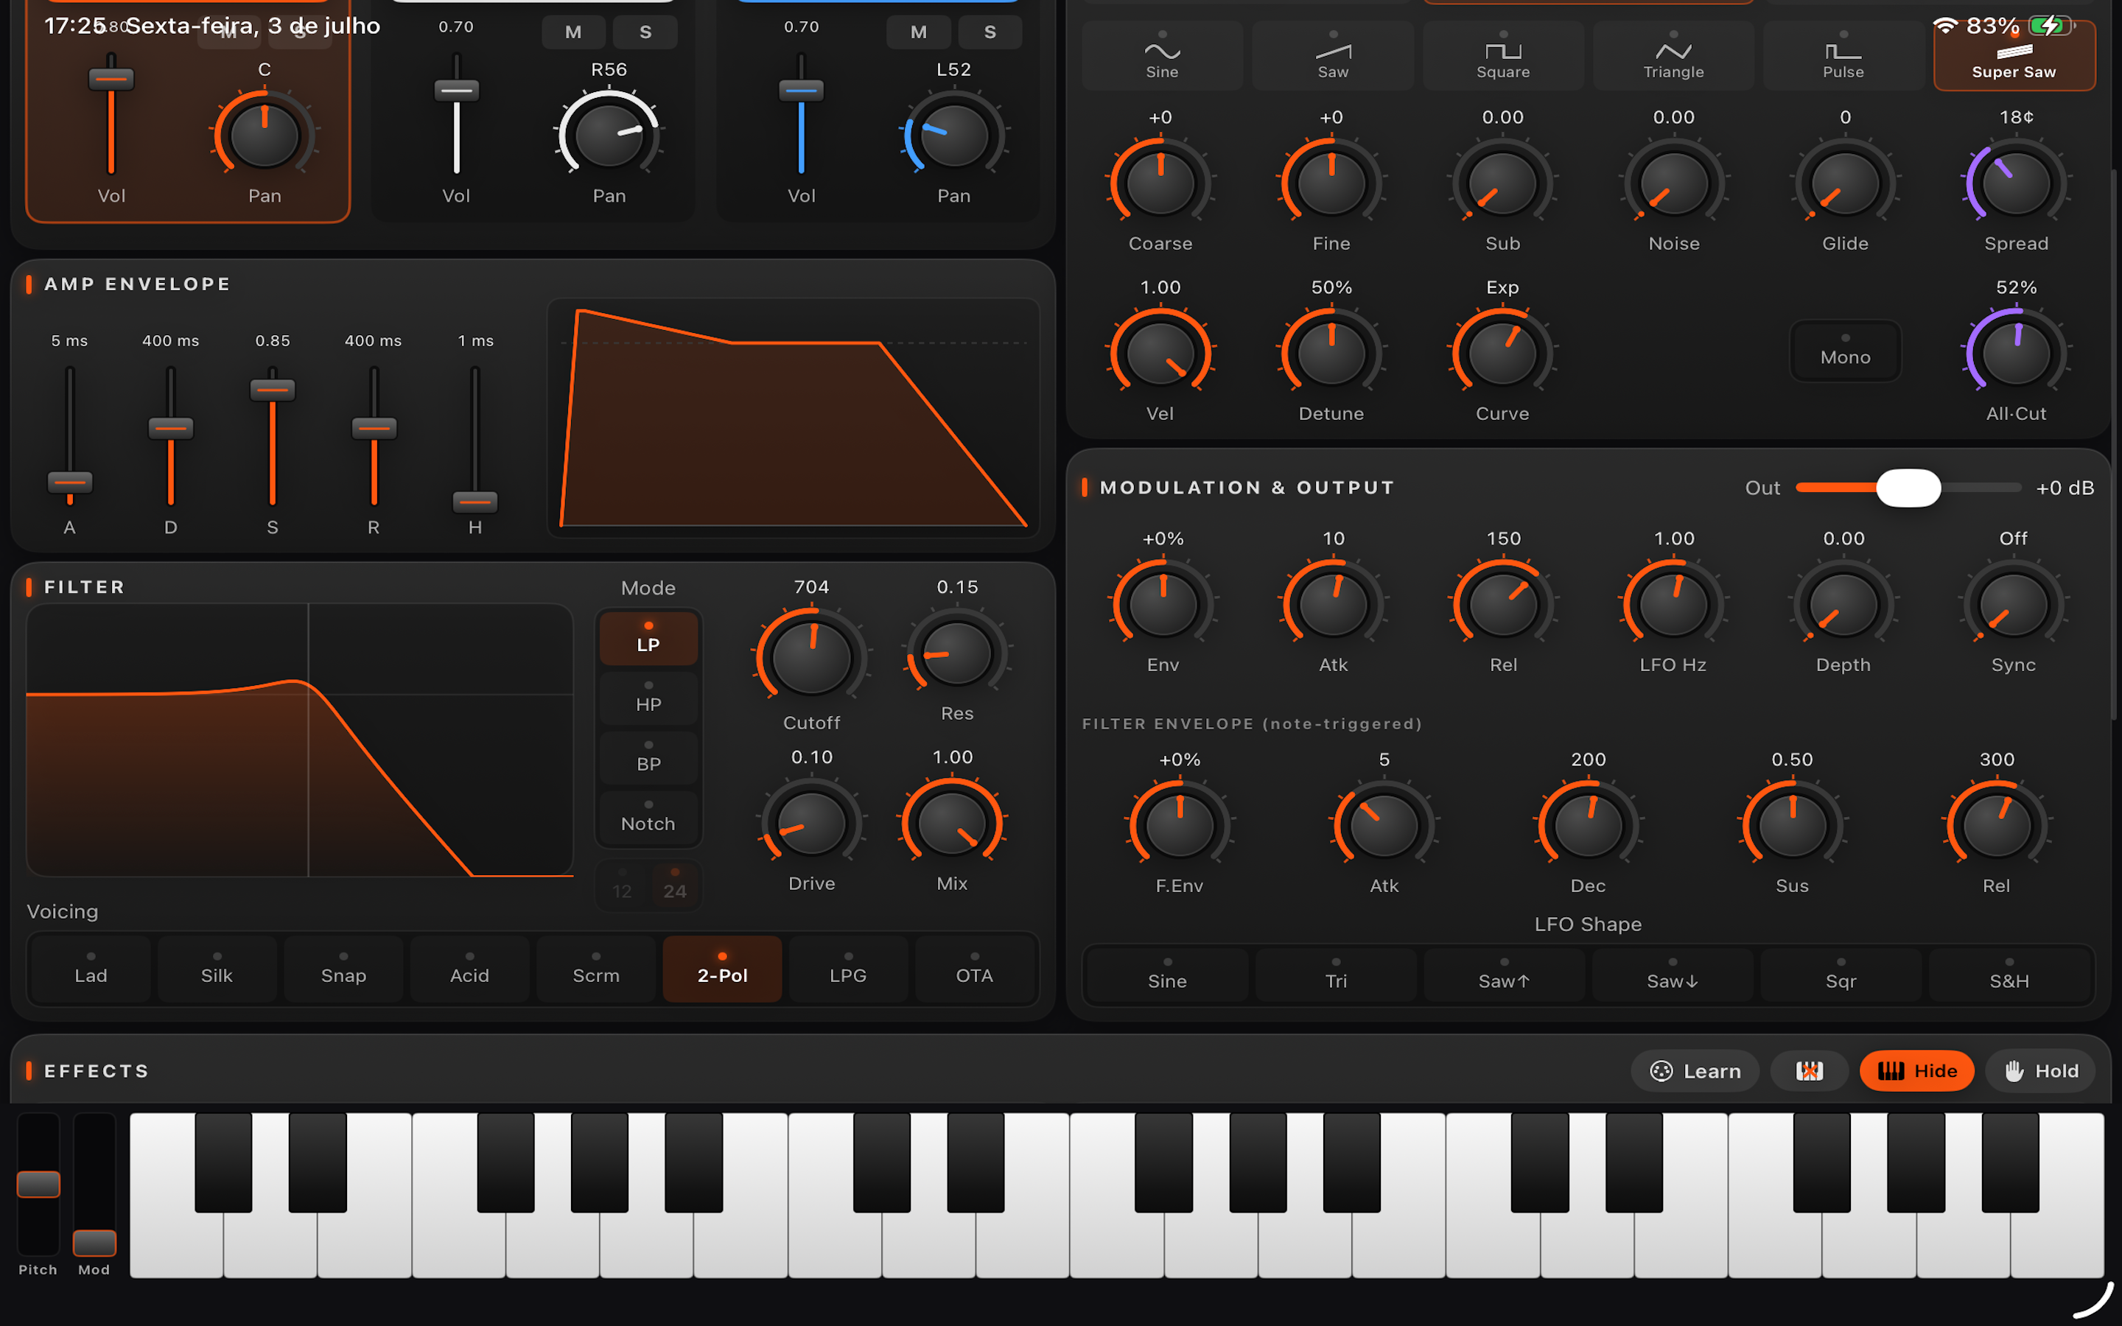
Task: Select BP filter mode
Action: click(x=648, y=758)
